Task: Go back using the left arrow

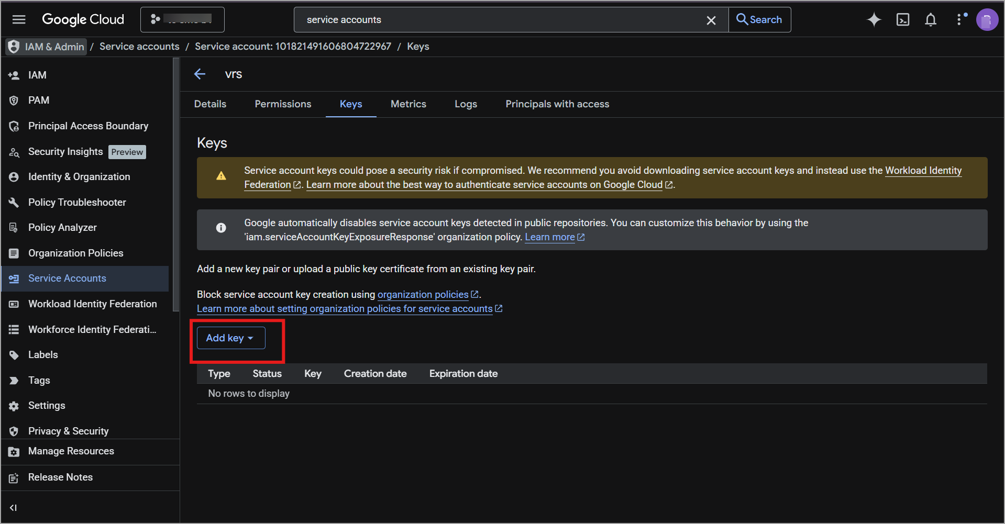Action: (200, 74)
